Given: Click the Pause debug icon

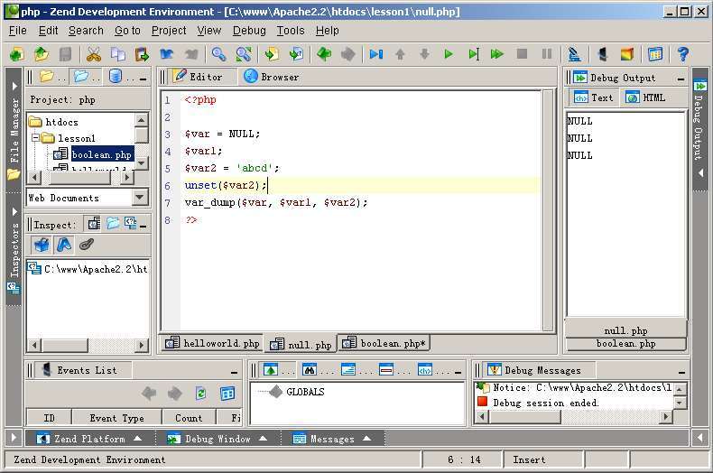Looking at the screenshot, I should tap(547, 54).
